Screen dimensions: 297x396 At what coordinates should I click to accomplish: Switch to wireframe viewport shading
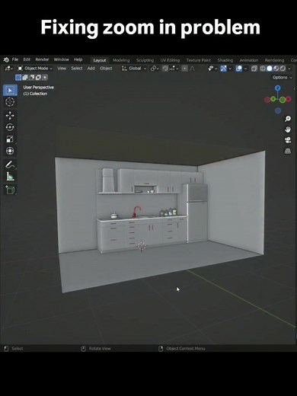coord(263,69)
